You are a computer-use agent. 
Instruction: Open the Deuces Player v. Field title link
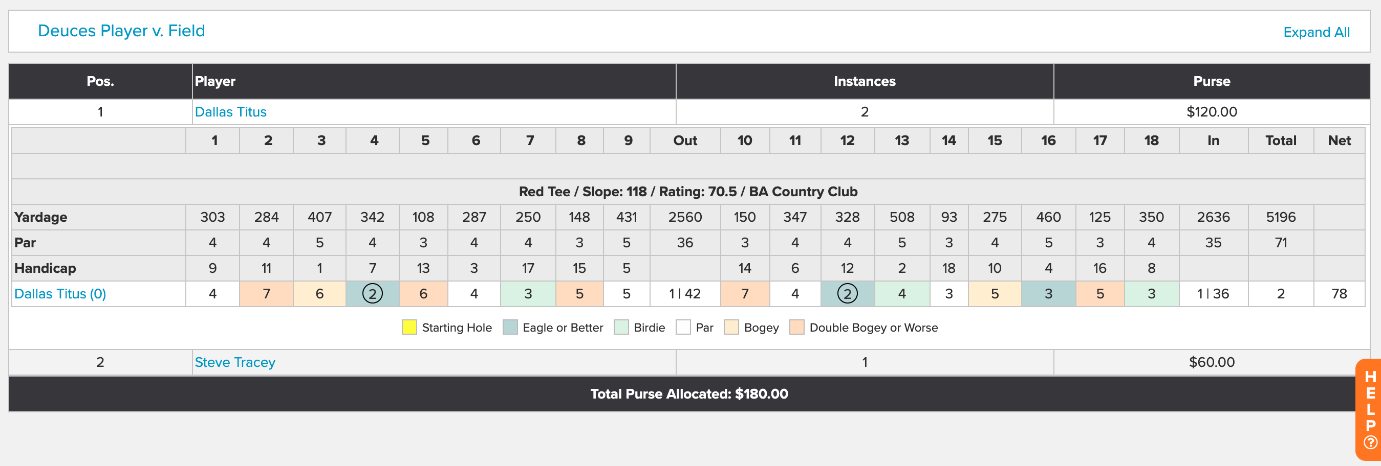coord(121,31)
